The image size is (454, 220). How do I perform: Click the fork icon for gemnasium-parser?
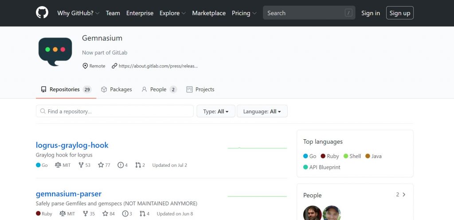[86, 214]
